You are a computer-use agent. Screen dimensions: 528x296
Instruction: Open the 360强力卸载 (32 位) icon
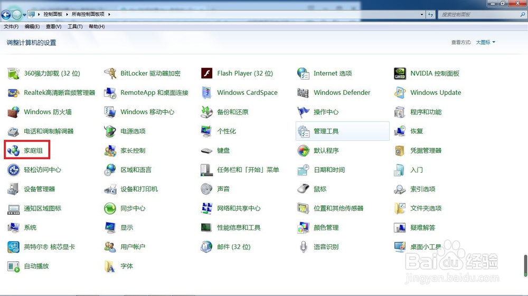[x=14, y=73]
